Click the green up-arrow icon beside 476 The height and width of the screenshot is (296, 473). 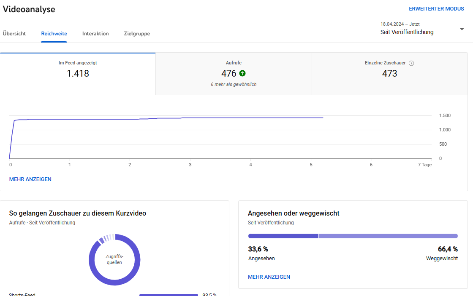pos(242,73)
